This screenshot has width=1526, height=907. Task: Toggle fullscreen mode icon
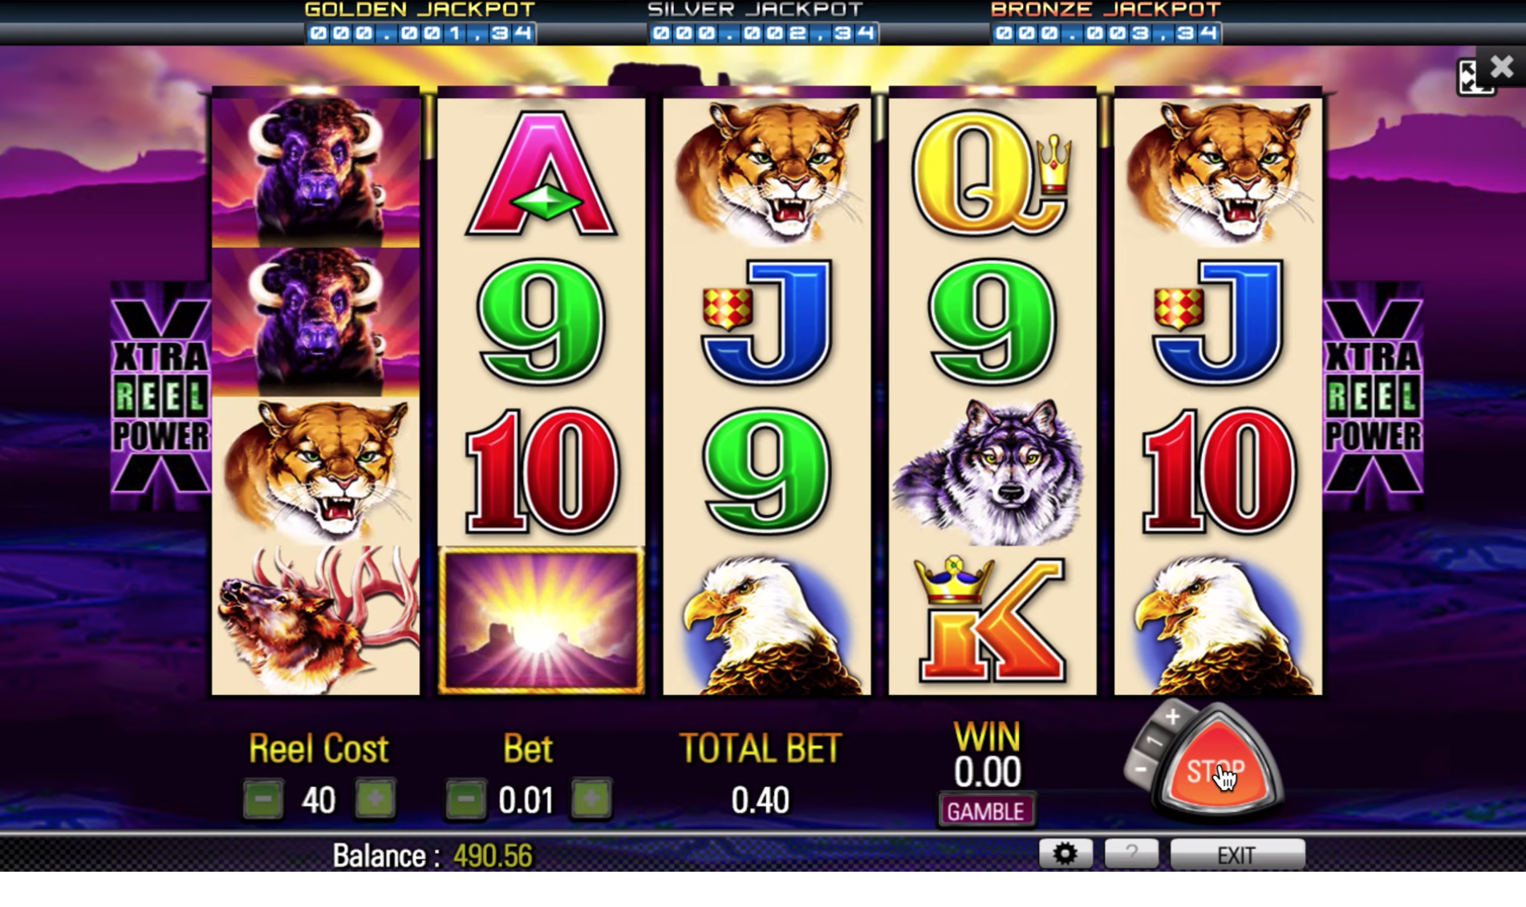tap(1473, 78)
